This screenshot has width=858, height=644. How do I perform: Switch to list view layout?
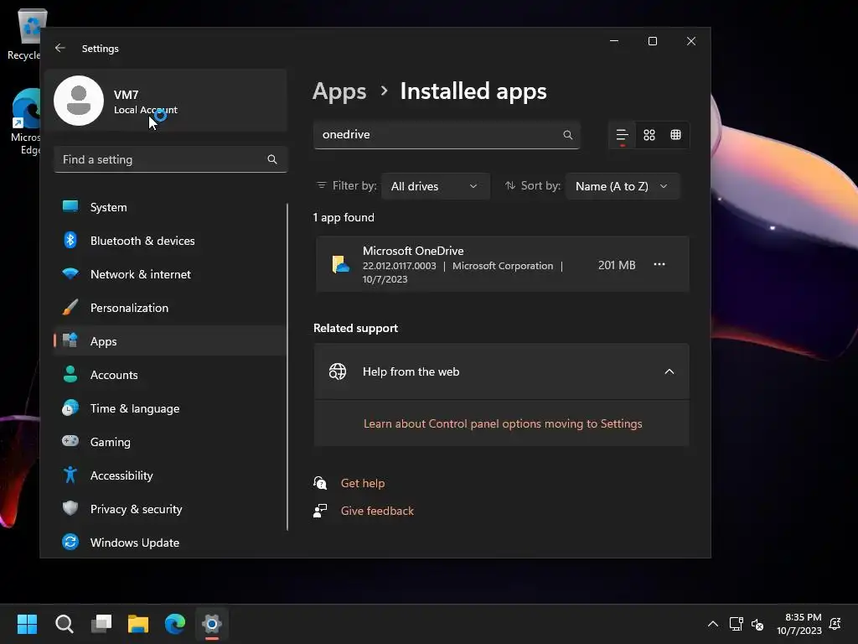623,135
